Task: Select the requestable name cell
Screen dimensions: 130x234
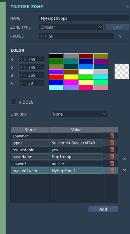Action: point(30,150)
